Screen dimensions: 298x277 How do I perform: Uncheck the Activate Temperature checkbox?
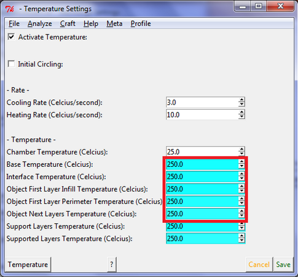(11, 37)
